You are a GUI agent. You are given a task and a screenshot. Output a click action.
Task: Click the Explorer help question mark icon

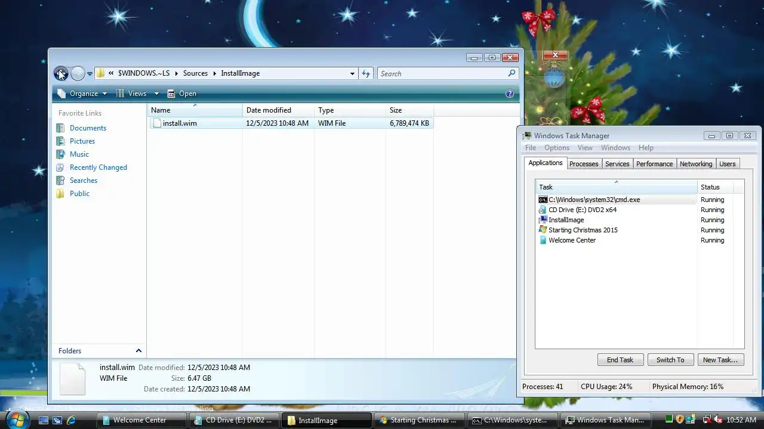tap(509, 94)
